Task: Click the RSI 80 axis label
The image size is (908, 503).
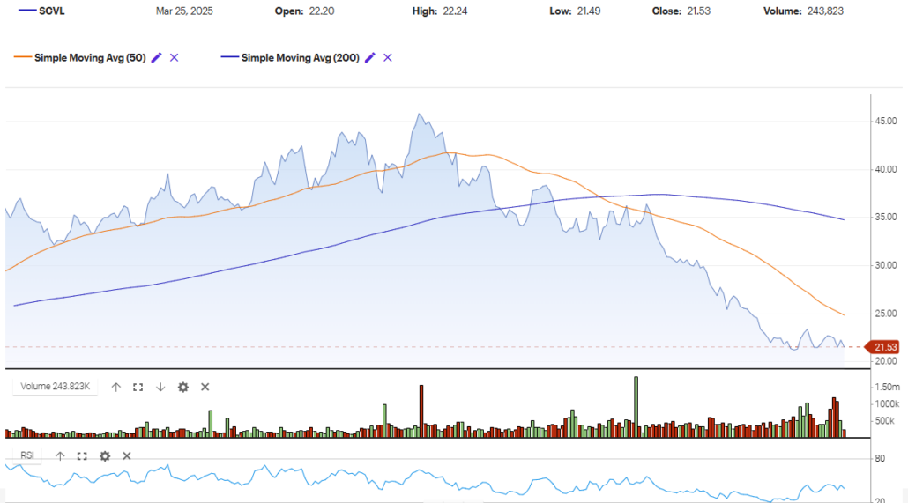Action: pos(880,458)
